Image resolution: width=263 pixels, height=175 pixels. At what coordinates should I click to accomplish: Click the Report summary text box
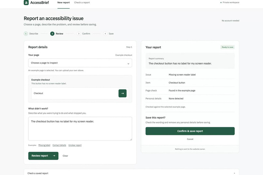click(x=190, y=61)
